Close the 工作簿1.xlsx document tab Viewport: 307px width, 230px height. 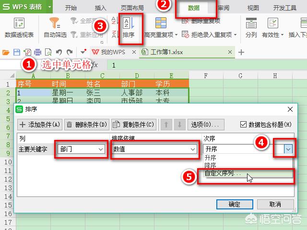[230, 52]
